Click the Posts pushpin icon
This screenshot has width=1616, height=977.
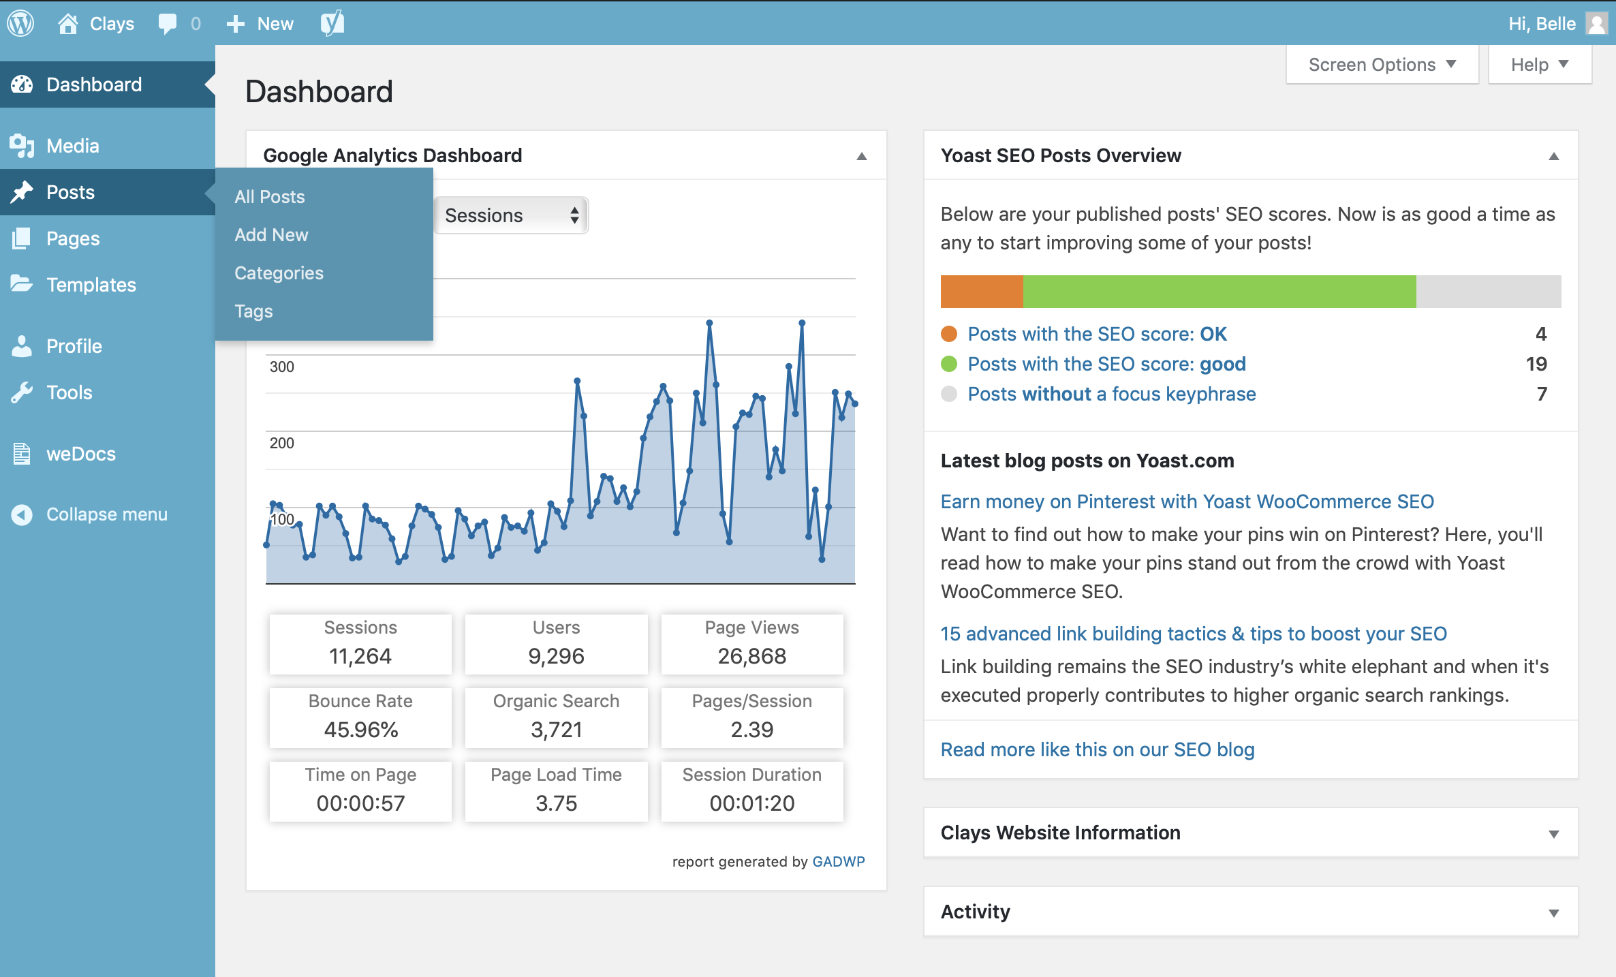pyautogui.click(x=22, y=192)
